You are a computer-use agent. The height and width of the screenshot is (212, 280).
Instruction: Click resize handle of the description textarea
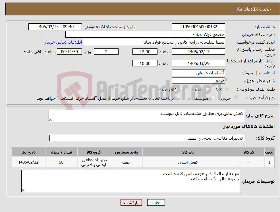tap(50, 120)
